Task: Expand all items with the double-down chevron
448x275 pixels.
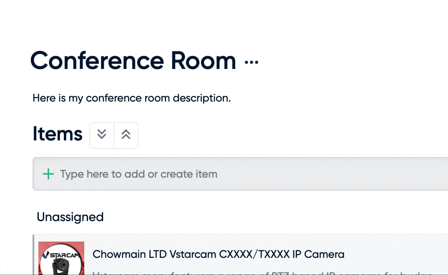Action: coord(102,135)
